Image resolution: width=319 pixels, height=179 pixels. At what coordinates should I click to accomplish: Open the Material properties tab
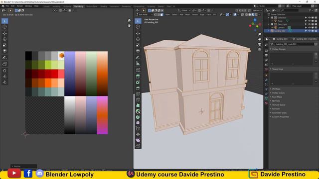[x=266, y=103]
